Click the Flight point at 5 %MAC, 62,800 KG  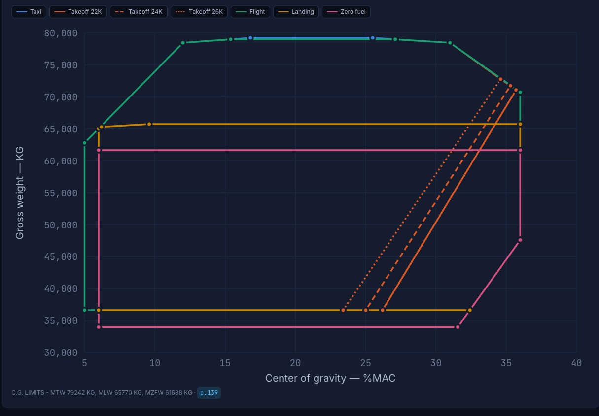click(85, 143)
